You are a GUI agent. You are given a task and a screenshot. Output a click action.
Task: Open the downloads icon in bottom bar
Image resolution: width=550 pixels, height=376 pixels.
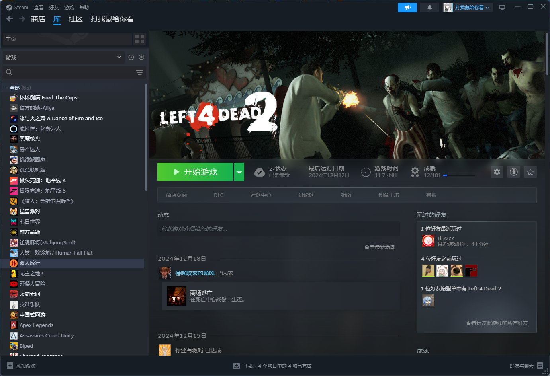(237, 366)
